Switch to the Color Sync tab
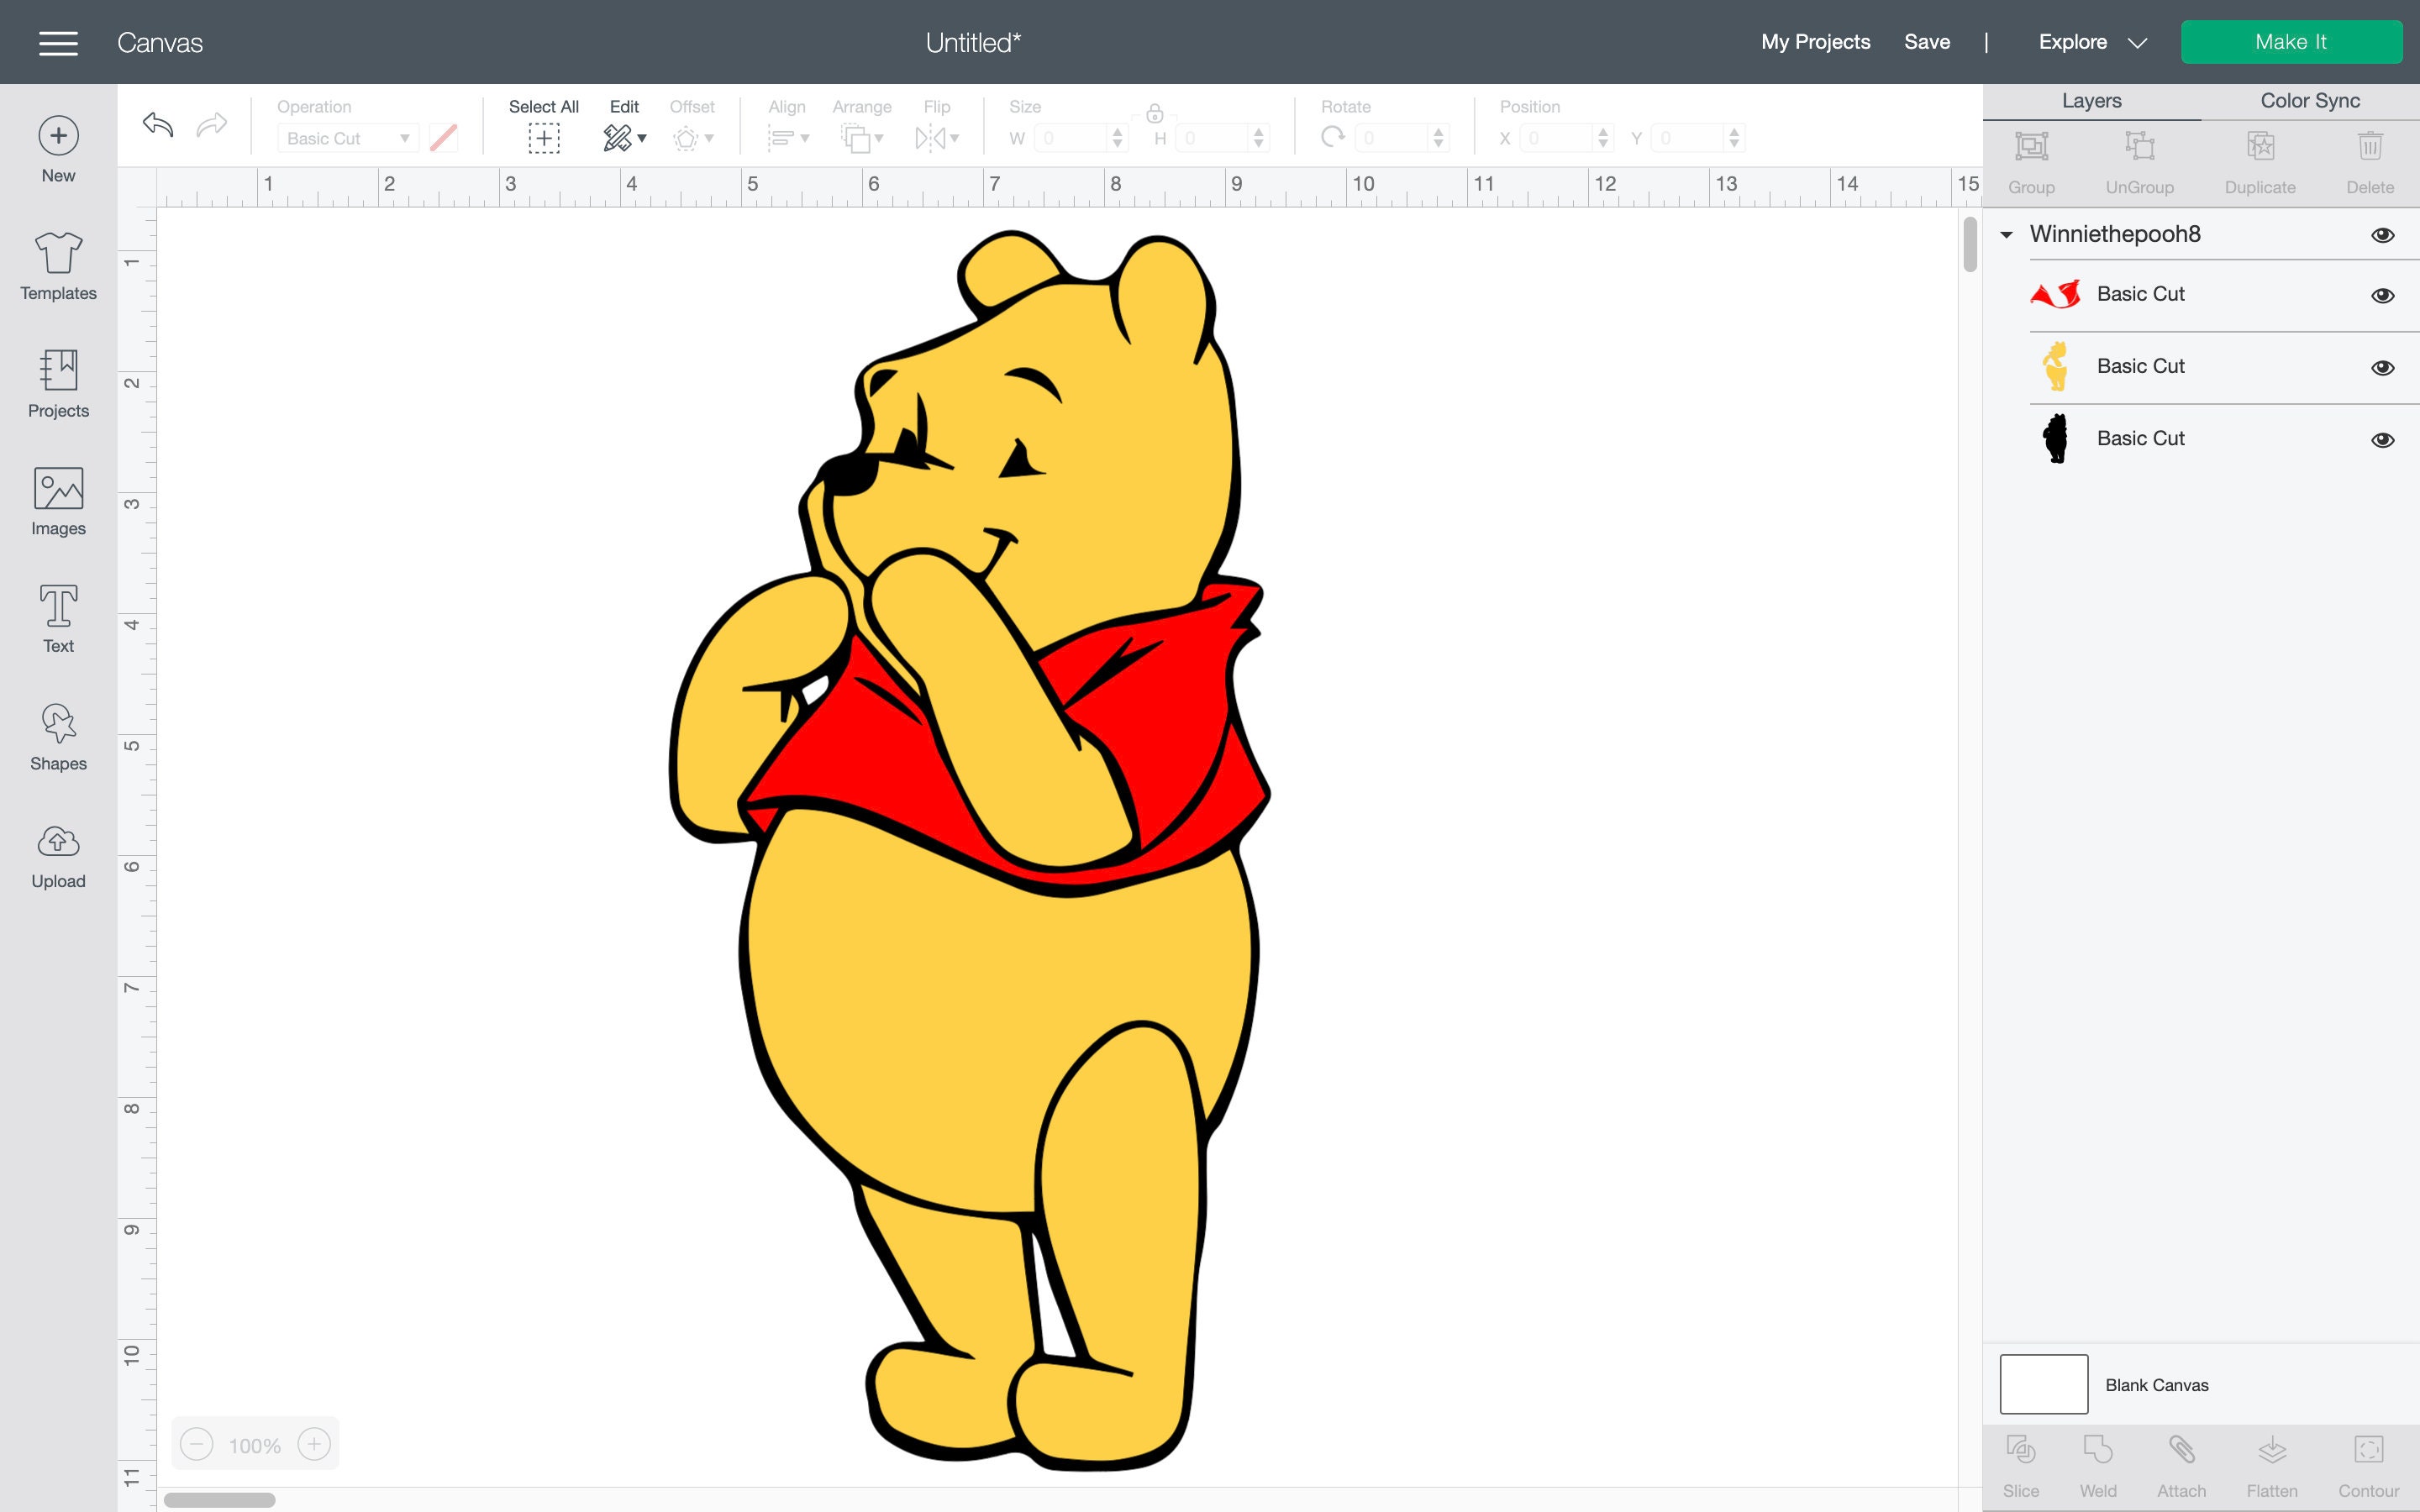Screen dimensions: 2420x1512 pos(2310,101)
